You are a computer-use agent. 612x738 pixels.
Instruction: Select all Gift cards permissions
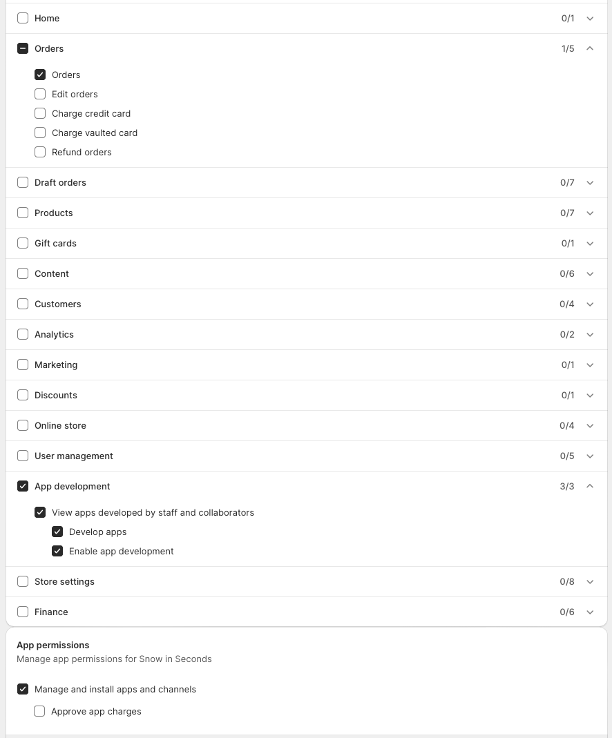(23, 243)
